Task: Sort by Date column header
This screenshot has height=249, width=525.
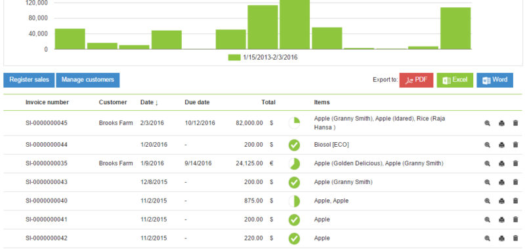Action: click(x=149, y=102)
